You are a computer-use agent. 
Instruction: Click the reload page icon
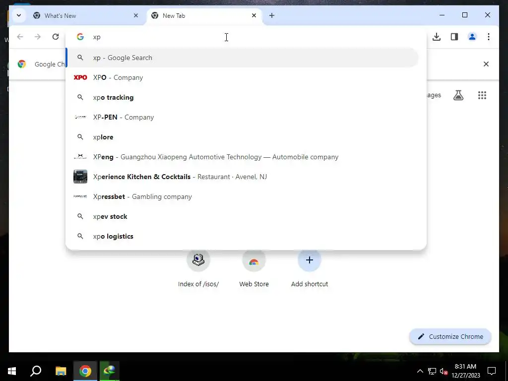click(x=56, y=37)
